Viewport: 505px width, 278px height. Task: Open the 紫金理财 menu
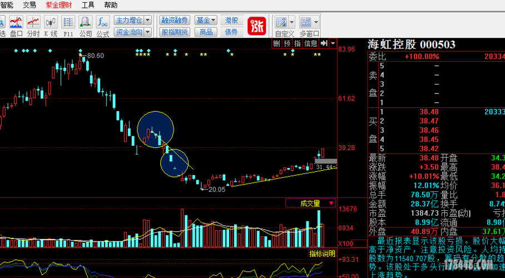pos(58,5)
